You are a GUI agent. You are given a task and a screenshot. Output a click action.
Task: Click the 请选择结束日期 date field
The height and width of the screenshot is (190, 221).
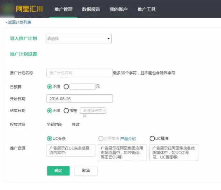coord(93,111)
